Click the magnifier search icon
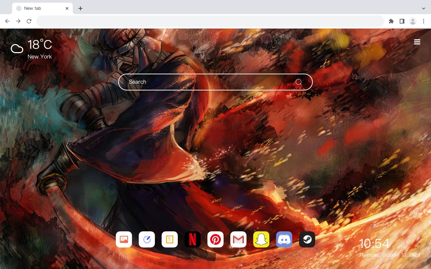The image size is (431, 269). [x=299, y=82]
